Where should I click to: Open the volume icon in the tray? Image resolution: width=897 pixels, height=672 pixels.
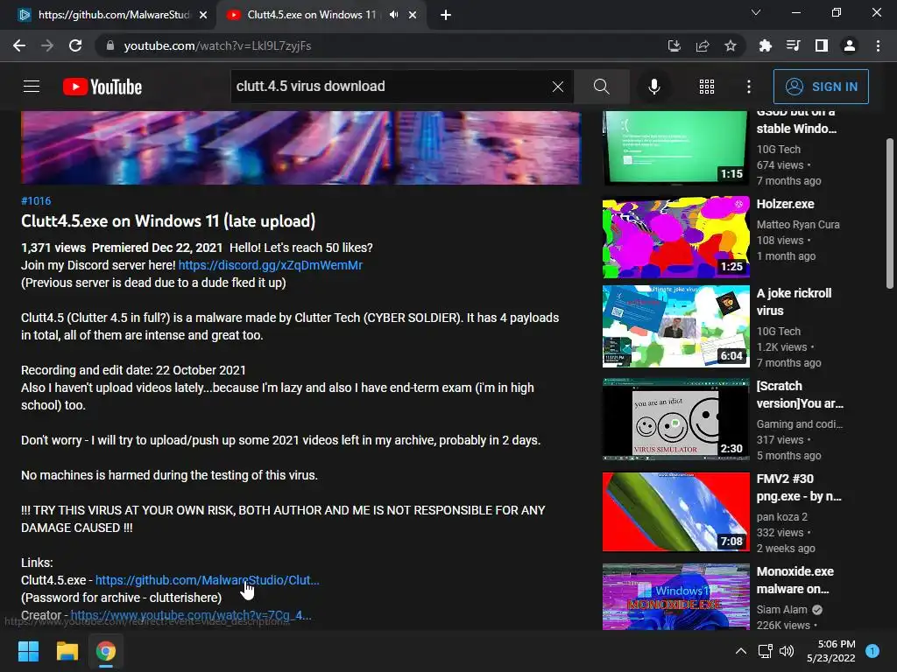pyautogui.click(x=788, y=651)
